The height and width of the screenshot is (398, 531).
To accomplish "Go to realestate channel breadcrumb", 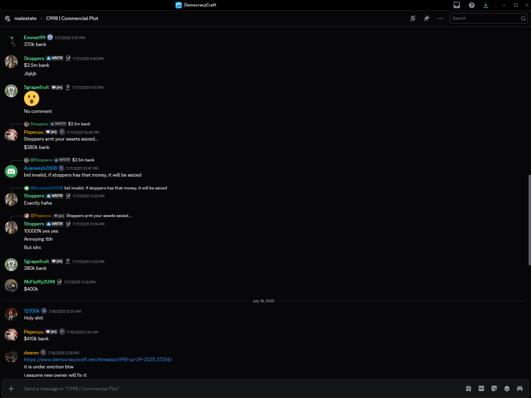I will click(x=25, y=18).
